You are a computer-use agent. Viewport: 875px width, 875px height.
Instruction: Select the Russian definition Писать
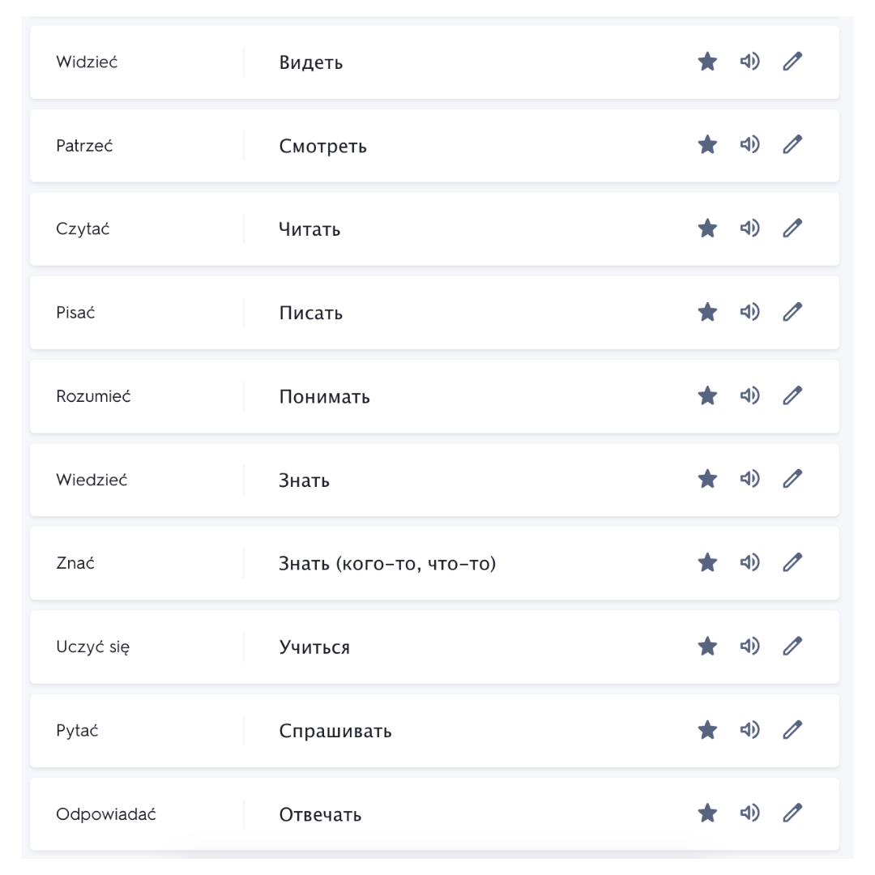[310, 313]
